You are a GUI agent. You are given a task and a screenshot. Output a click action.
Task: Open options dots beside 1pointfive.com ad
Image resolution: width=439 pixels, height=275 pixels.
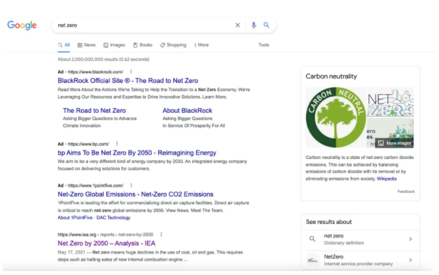click(131, 185)
